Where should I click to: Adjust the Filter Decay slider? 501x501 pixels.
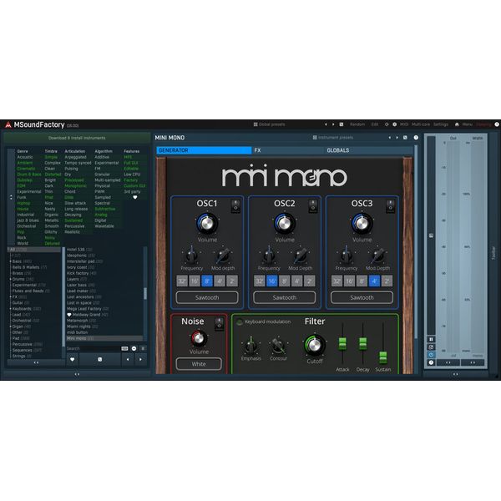[x=363, y=343]
